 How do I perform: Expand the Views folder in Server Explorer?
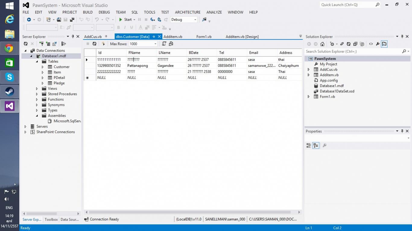pos(37,89)
